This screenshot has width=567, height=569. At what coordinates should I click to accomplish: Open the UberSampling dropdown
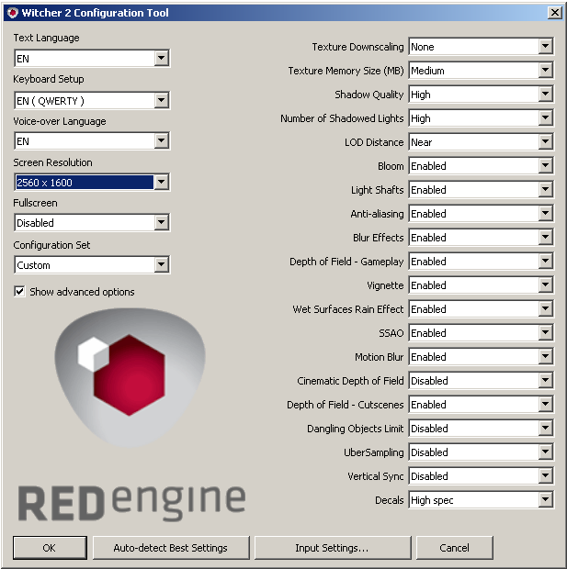pyautogui.click(x=481, y=452)
